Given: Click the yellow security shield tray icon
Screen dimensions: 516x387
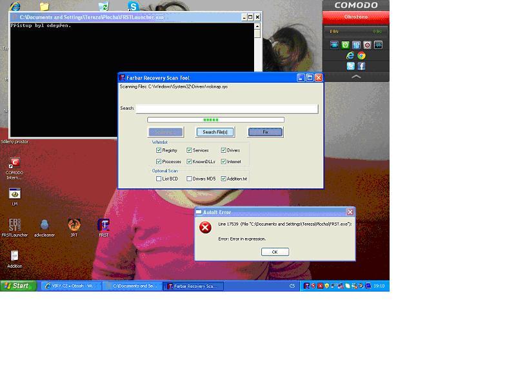Looking at the screenshot, I should coord(327,286).
